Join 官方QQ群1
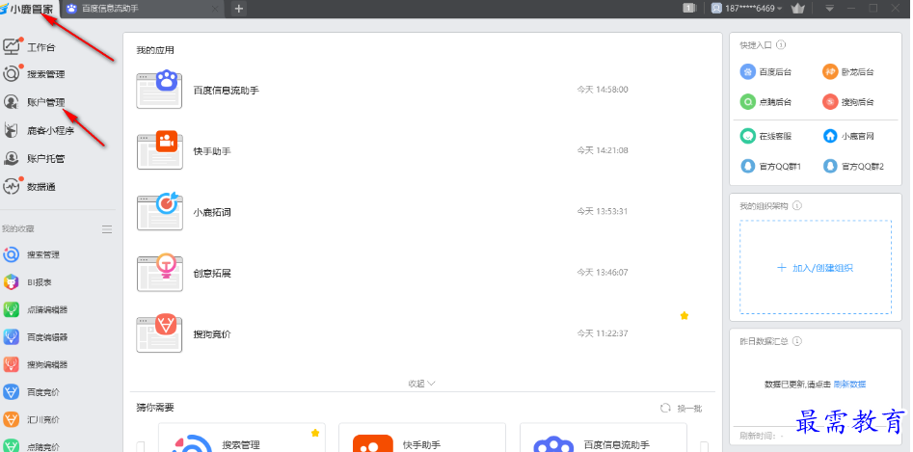 click(x=771, y=166)
